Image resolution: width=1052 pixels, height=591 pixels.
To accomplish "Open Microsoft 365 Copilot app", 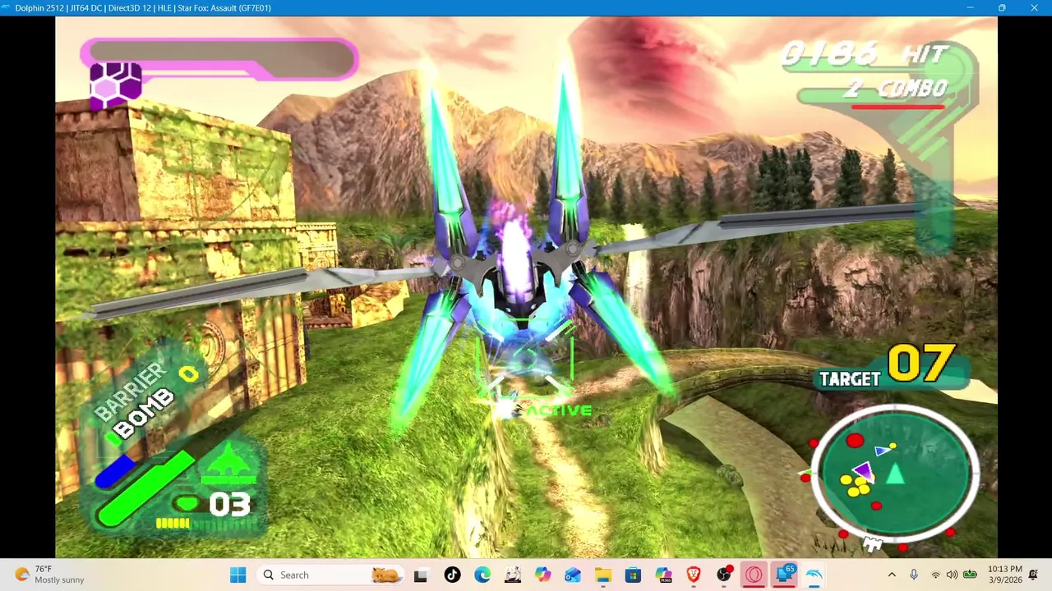I will point(663,575).
